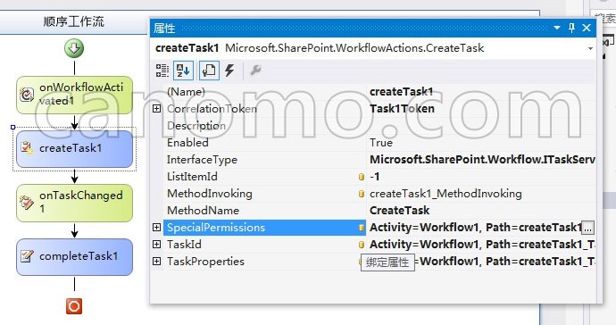Click the TaskProperties binding value
Screen dimensions: 616x325
click(x=504, y=262)
